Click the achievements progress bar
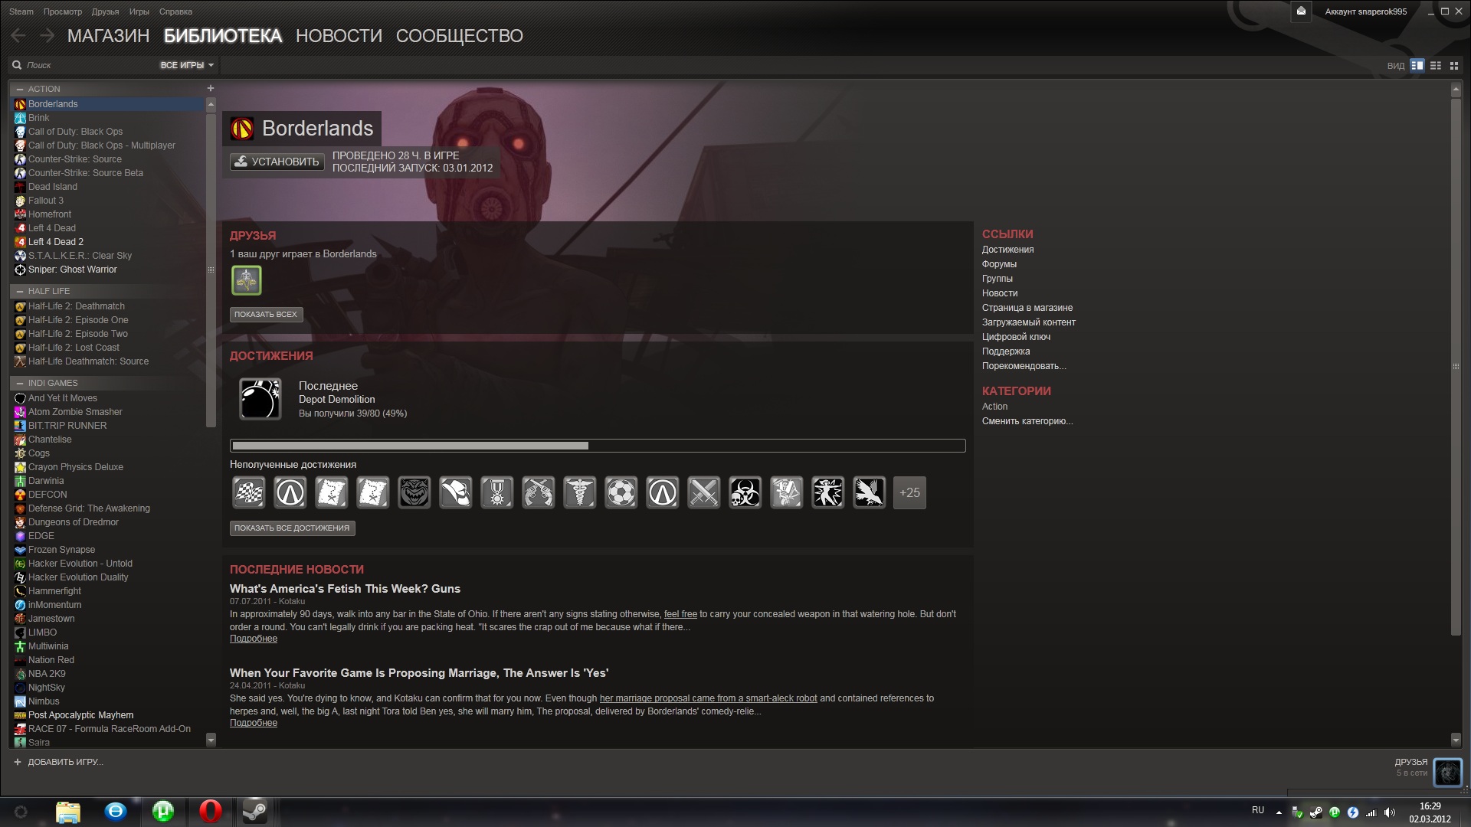The width and height of the screenshot is (1471, 827). point(598,446)
